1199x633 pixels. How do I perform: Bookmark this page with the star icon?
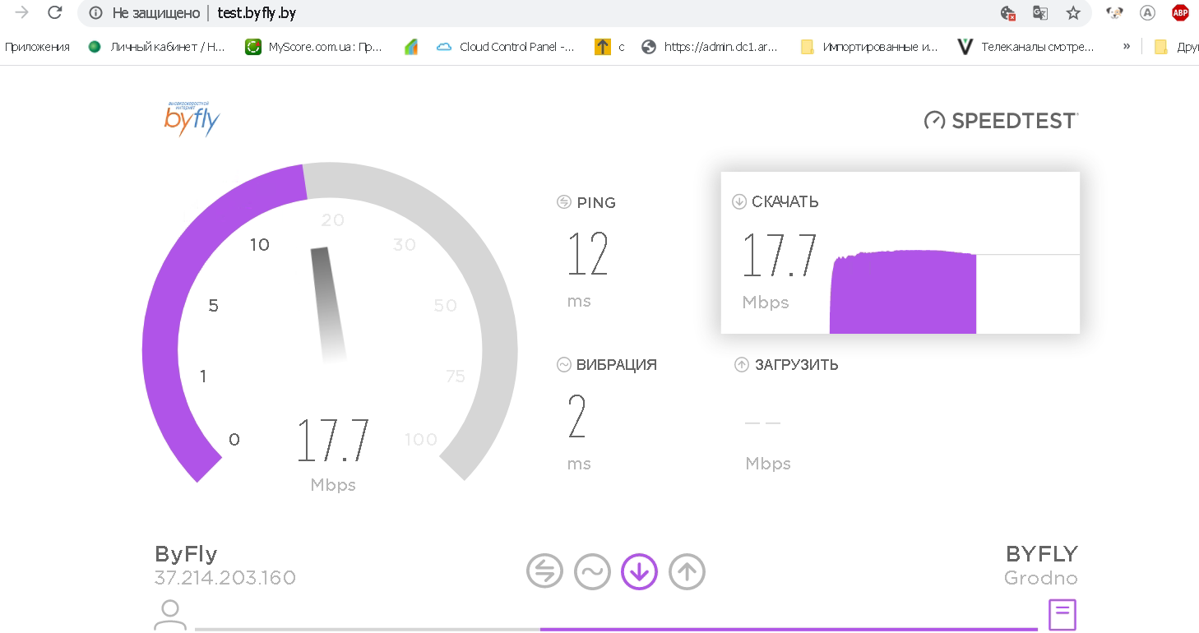(1073, 13)
